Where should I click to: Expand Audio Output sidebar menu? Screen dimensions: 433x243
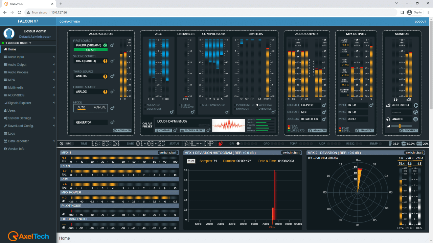pyautogui.click(x=28, y=64)
